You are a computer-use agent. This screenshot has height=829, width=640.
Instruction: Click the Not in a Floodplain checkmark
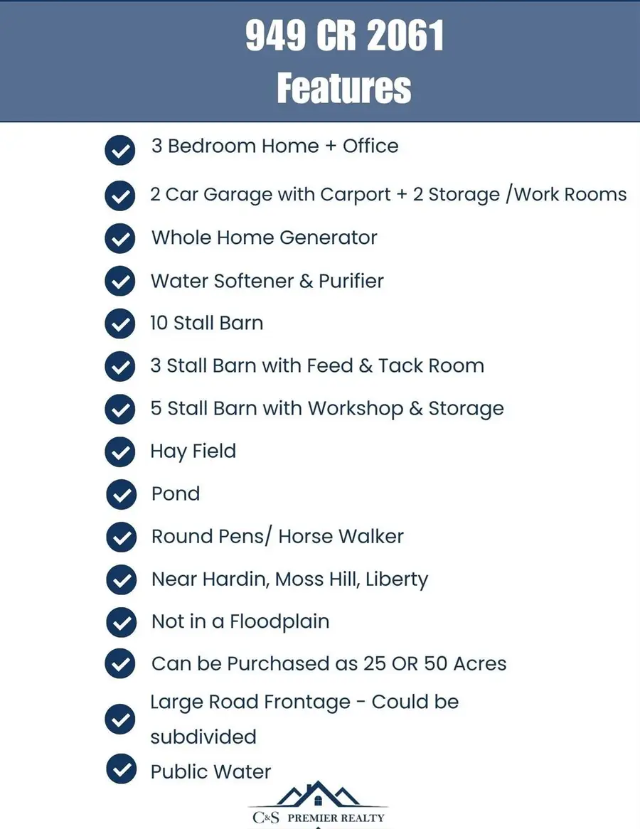click(121, 623)
